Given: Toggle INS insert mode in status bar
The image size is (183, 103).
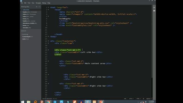Looking at the screenshot, I should click(125, 99).
